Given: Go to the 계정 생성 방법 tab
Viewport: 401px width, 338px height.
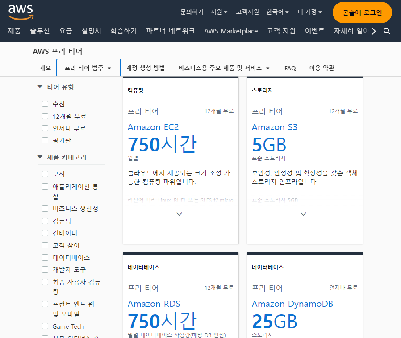Looking at the screenshot, I should (145, 68).
